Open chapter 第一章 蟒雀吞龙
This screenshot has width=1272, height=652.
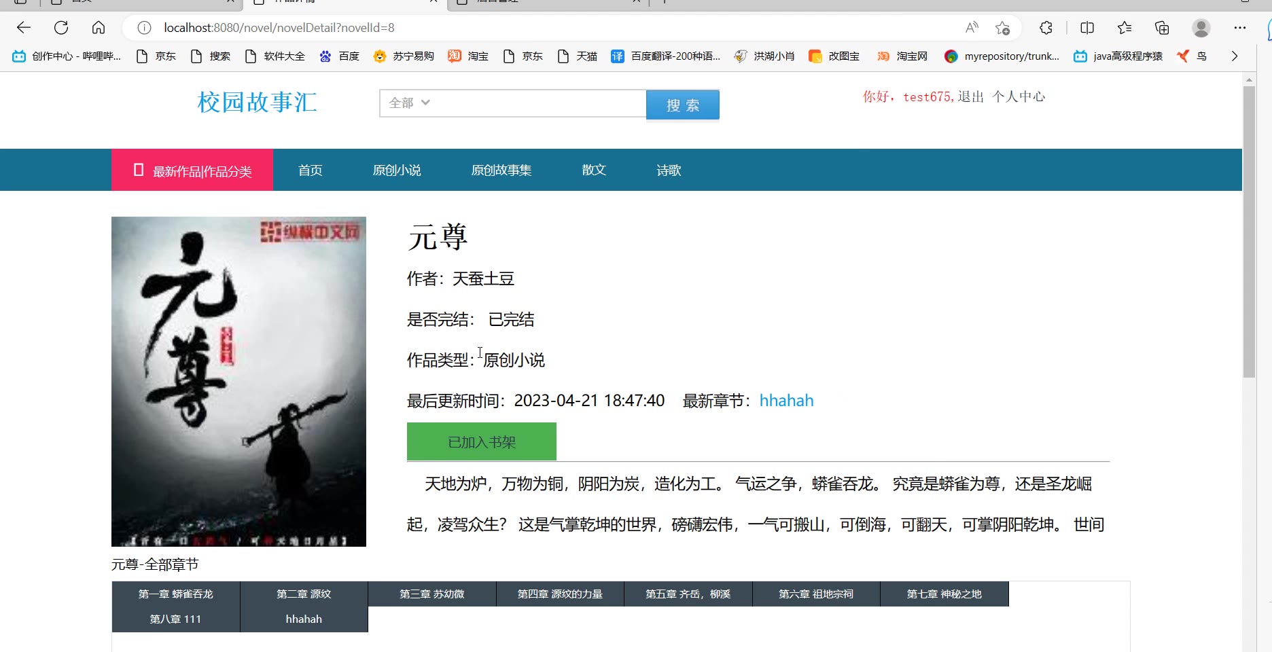[176, 594]
